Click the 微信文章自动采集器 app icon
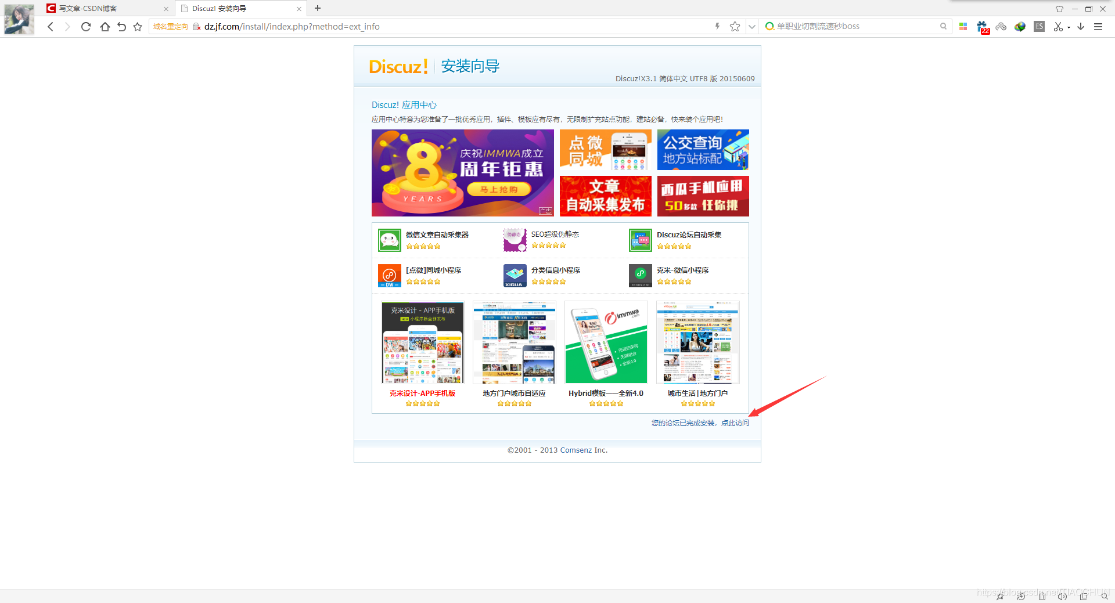This screenshot has height=603, width=1115. click(390, 240)
